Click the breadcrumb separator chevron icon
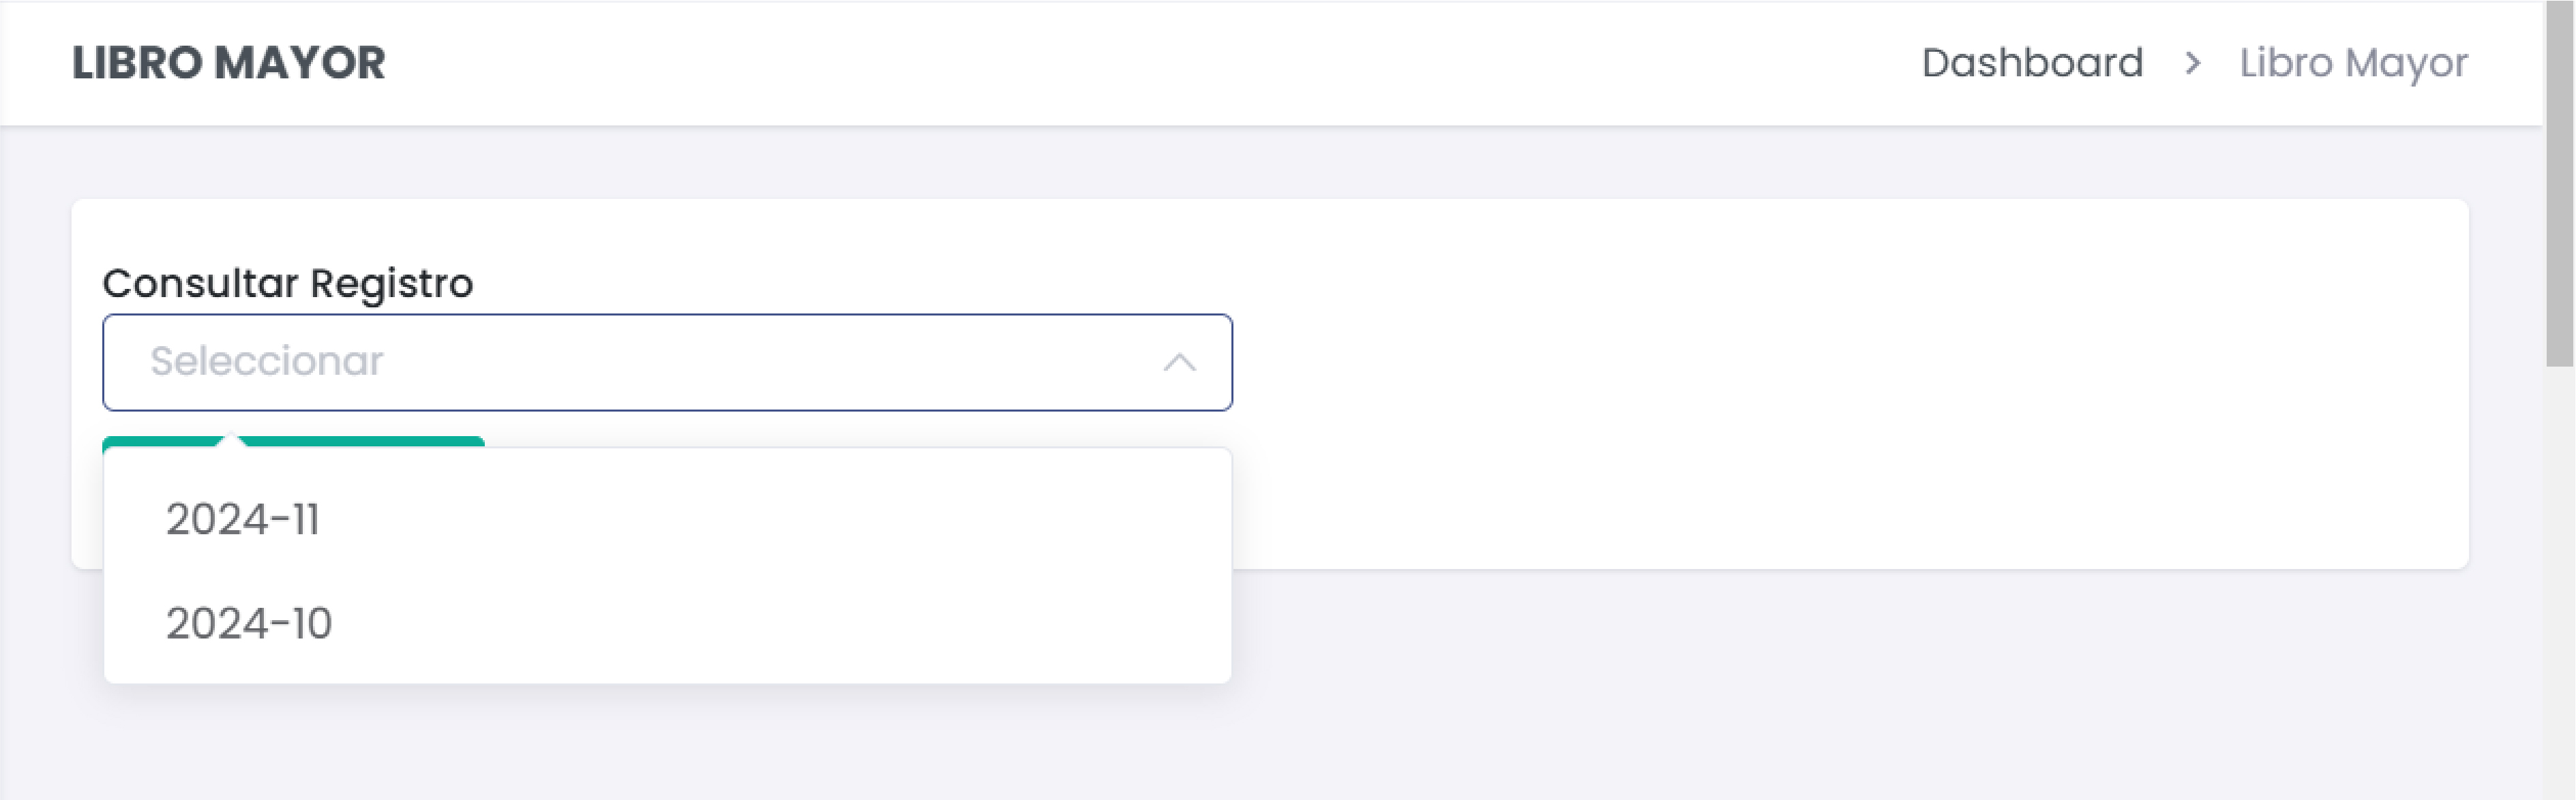The width and height of the screenshot is (2576, 800). (x=2192, y=64)
